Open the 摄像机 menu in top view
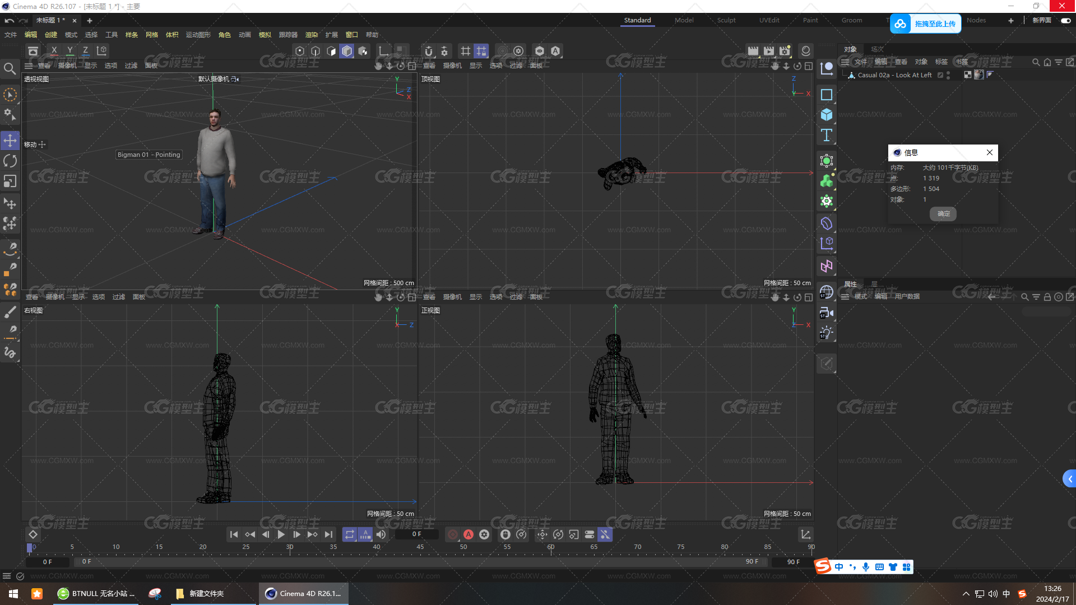 pos(452,66)
